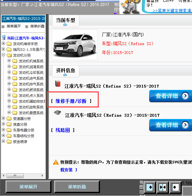Click the view-control center split icon
The width and height of the screenshot is (192, 196).
[x=163, y=187]
